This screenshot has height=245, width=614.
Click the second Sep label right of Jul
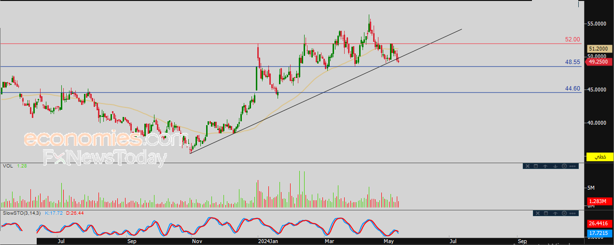point(522,240)
